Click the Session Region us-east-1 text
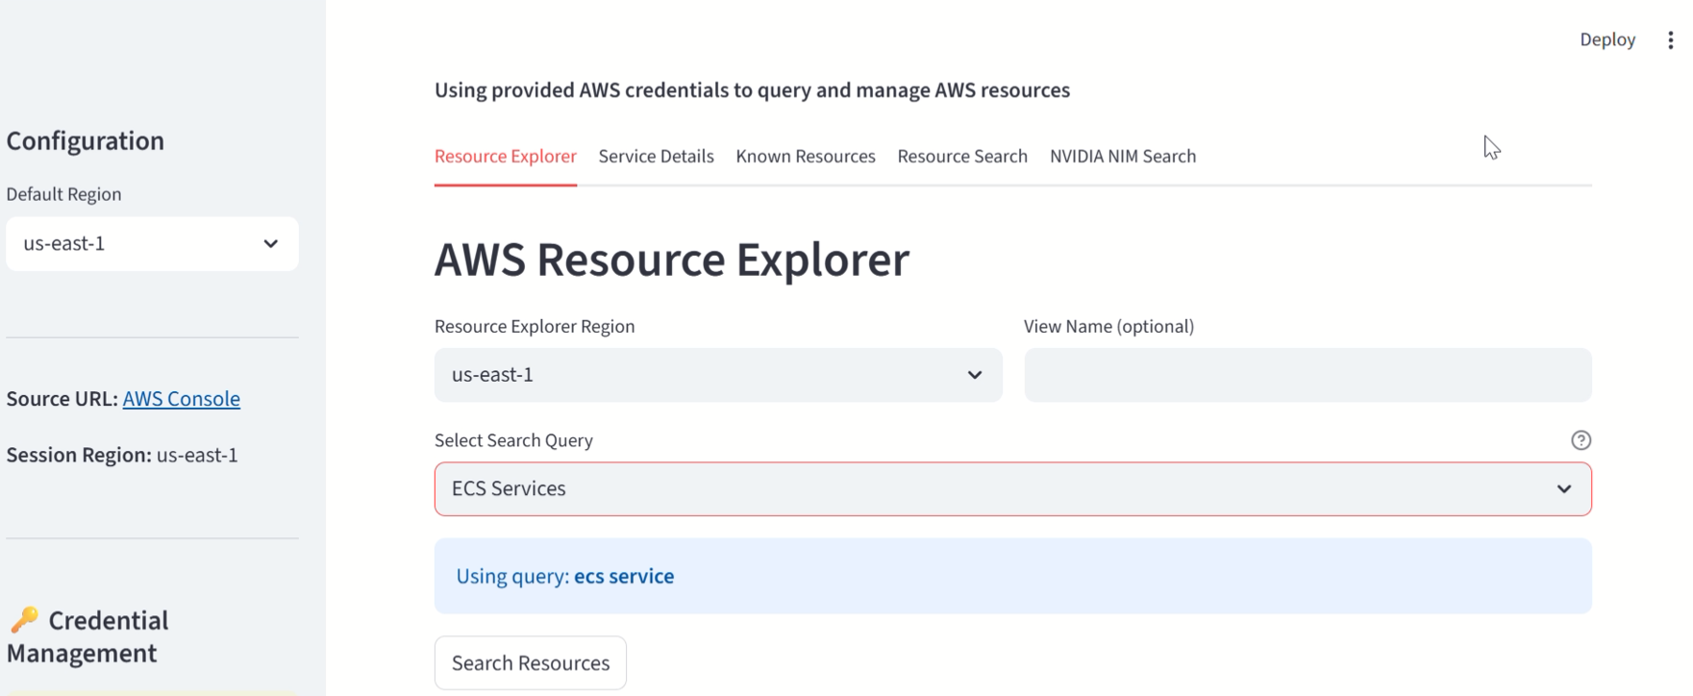The width and height of the screenshot is (1693, 696). click(122, 455)
